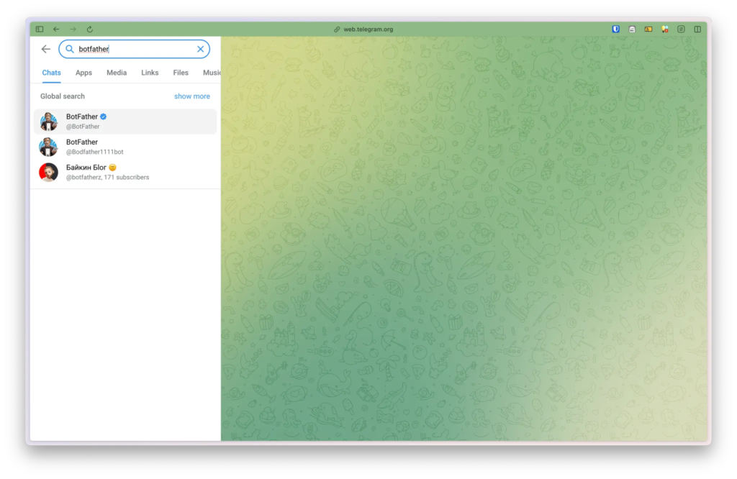The height and width of the screenshot is (479, 737).
Task: Toggle the browser split view icon
Action: [697, 29]
